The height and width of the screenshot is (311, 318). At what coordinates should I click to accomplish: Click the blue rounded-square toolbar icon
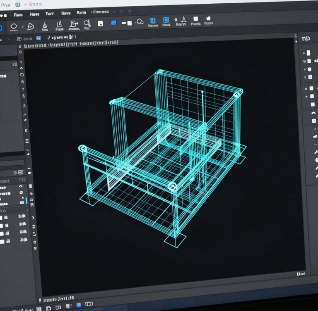click(x=113, y=23)
